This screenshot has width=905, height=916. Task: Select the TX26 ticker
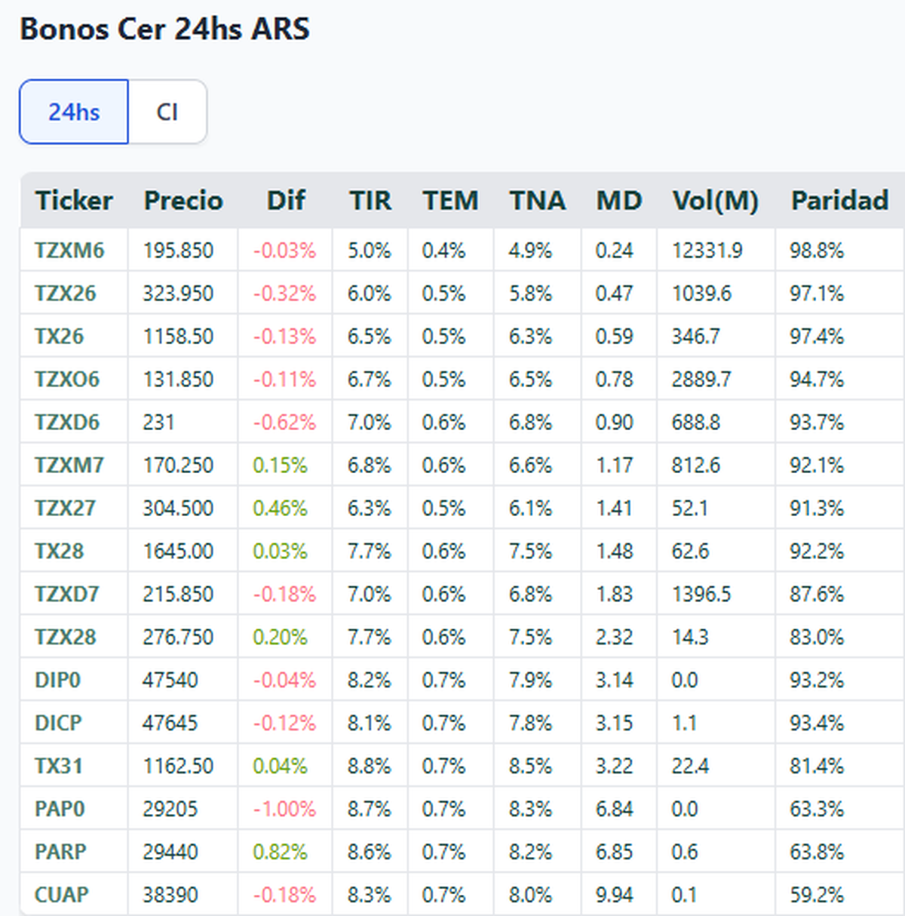click(x=60, y=337)
